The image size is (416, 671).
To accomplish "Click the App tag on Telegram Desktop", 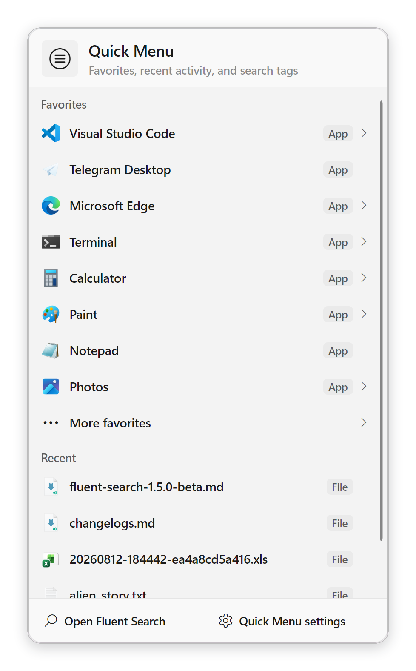I will pyautogui.click(x=338, y=170).
